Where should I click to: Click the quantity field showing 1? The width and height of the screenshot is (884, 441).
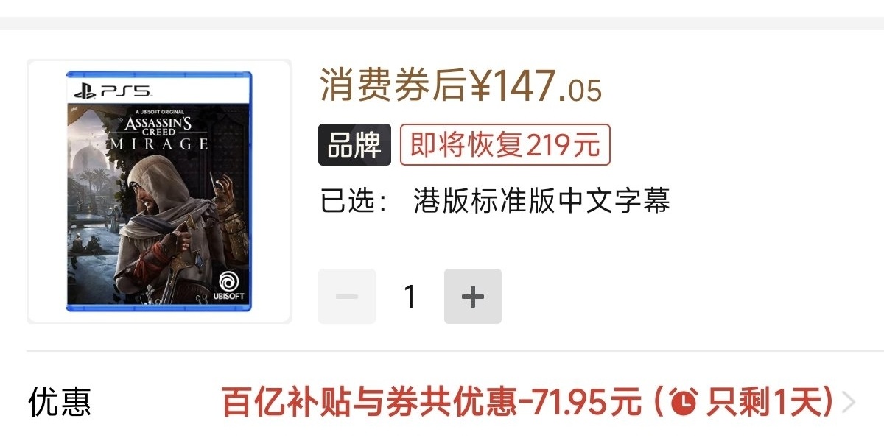[410, 296]
